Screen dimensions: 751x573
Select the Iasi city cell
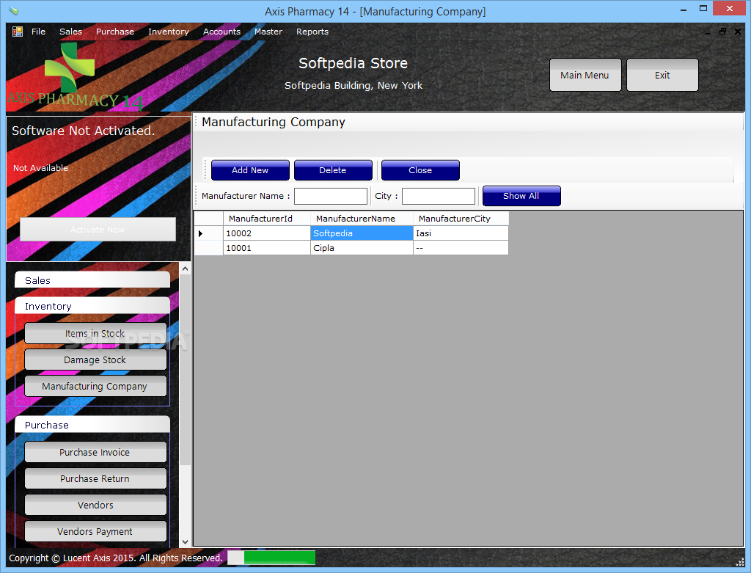461,233
